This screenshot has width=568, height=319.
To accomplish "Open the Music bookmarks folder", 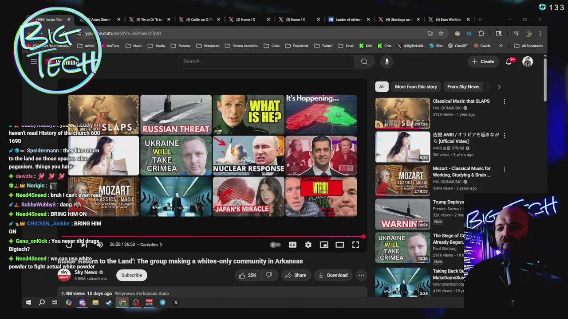I will [134, 46].
